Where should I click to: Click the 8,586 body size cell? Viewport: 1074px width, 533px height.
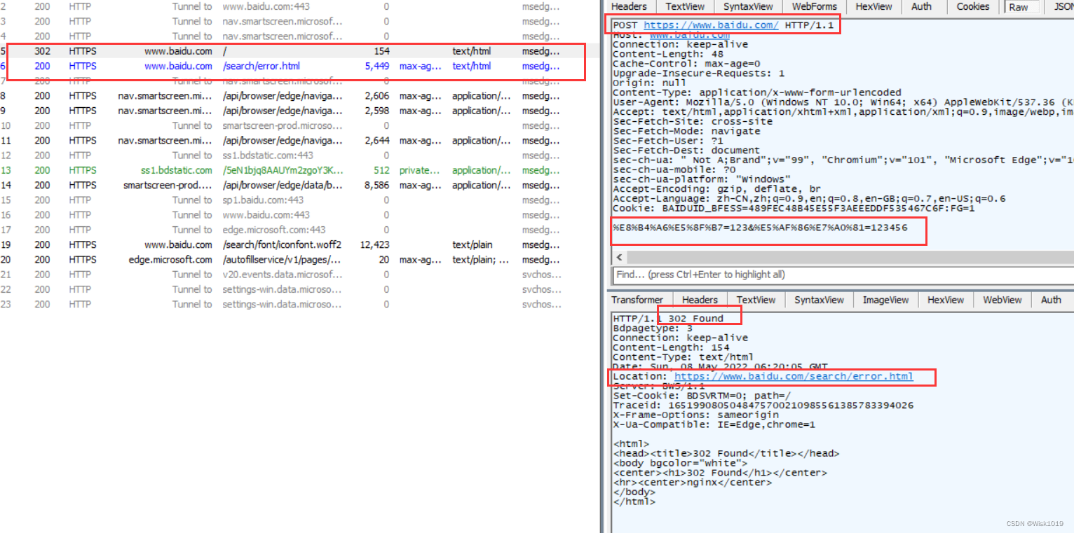click(377, 185)
